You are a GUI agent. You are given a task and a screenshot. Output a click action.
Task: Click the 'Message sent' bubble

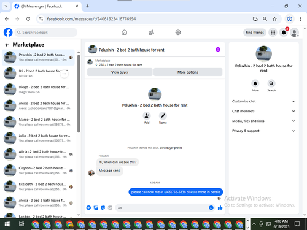coord(109,171)
